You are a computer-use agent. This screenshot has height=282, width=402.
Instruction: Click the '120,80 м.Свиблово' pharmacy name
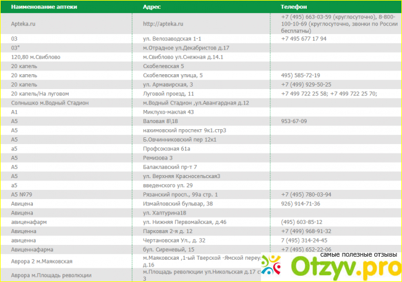coord(35,57)
